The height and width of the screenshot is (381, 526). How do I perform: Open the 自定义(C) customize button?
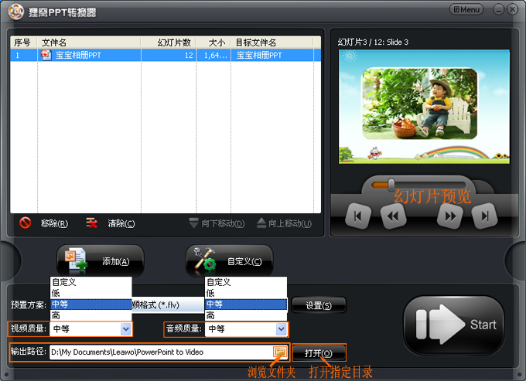tap(229, 260)
